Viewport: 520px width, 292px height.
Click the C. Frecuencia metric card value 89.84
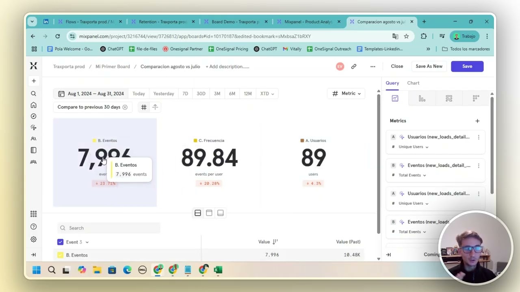click(209, 158)
